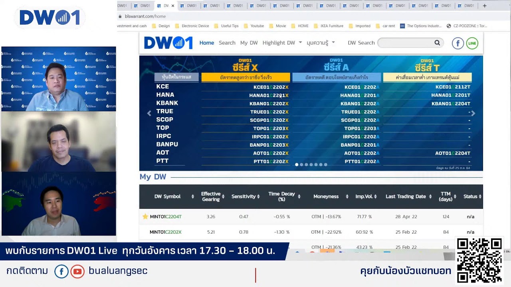This screenshot has height=287, width=511.
Task: Sort by Imp.Vol. column arrows
Action: (375, 197)
